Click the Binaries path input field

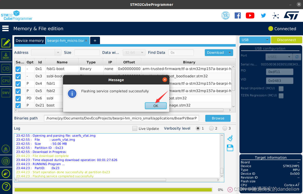[121, 118]
